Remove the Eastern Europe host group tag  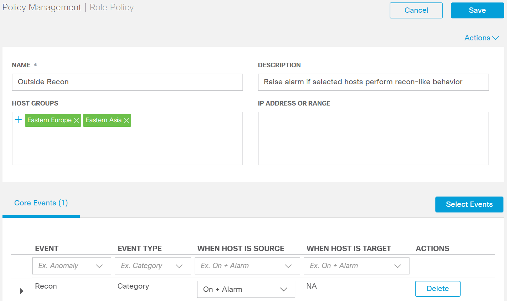76,120
